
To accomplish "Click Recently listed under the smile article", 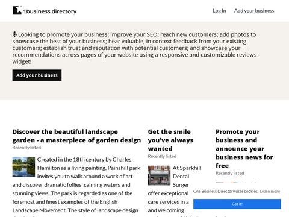I will pos(162,156).
